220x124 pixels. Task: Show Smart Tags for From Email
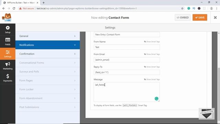point(152,54)
